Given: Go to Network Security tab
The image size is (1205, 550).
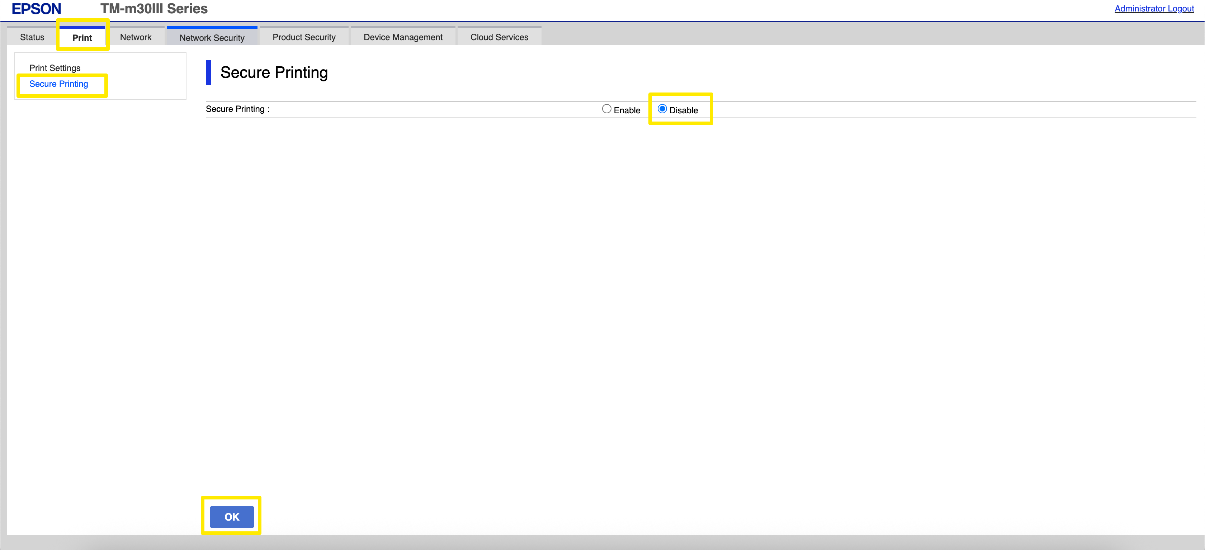Looking at the screenshot, I should (x=212, y=37).
